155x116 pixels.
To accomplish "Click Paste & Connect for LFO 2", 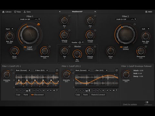I will click(x=98, y=95).
